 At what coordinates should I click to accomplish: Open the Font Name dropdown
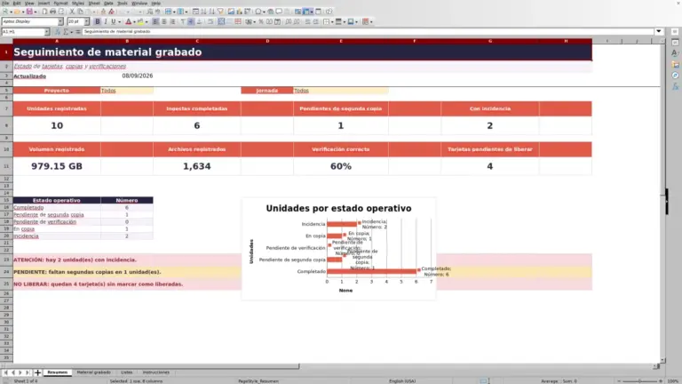(x=60, y=21)
